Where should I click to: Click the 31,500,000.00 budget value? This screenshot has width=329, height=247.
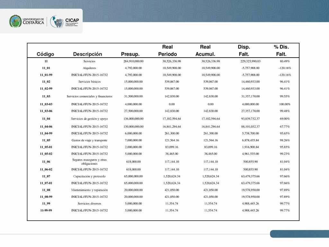pyautogui.click(x=133, y=96)
